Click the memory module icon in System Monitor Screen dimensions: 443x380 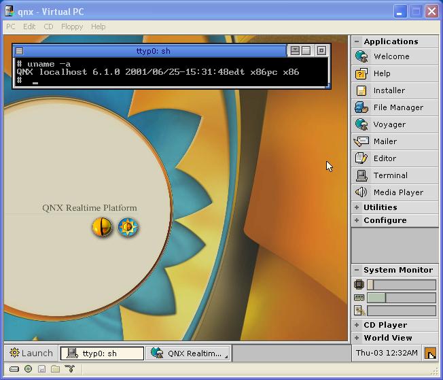click(x=359, y=298)
